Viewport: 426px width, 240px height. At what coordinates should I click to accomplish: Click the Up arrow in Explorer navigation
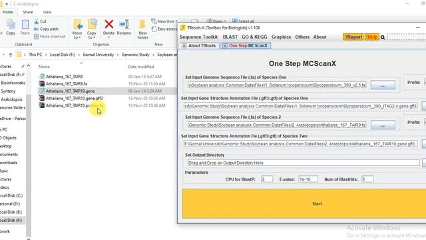tap(11, 55)
